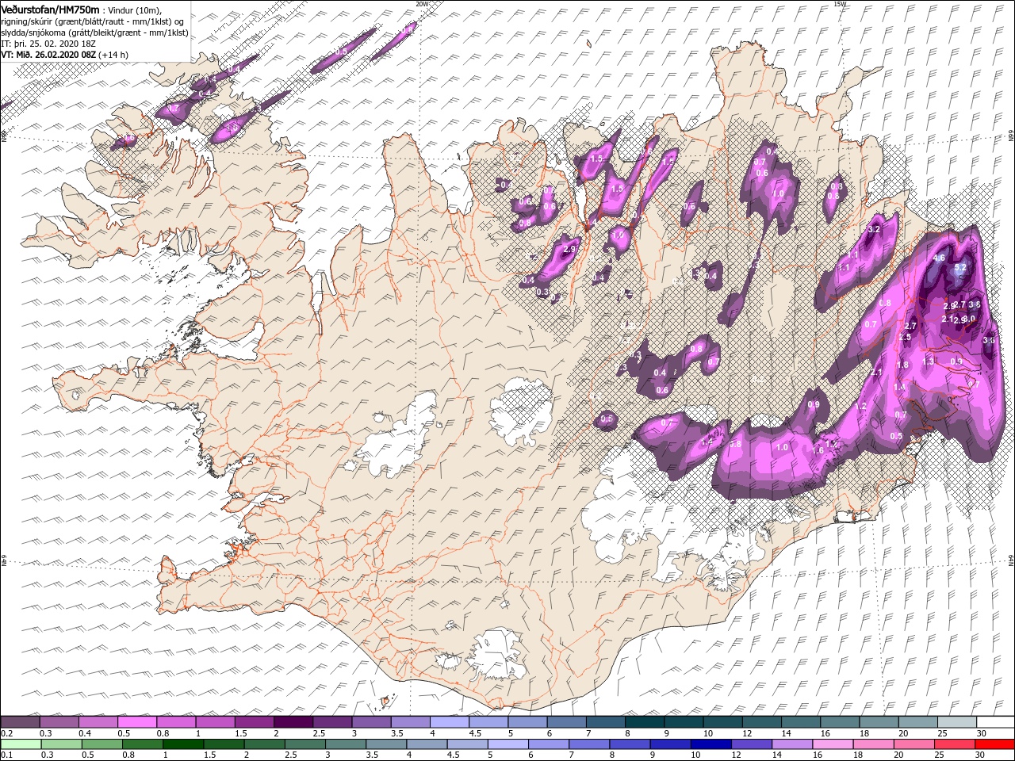
Task: Click the '0.2' label under the upper legend
Action: tap(7, 733)
